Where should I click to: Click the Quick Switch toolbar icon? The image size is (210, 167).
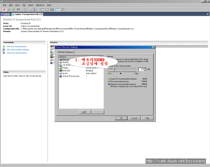pos(47,9)
